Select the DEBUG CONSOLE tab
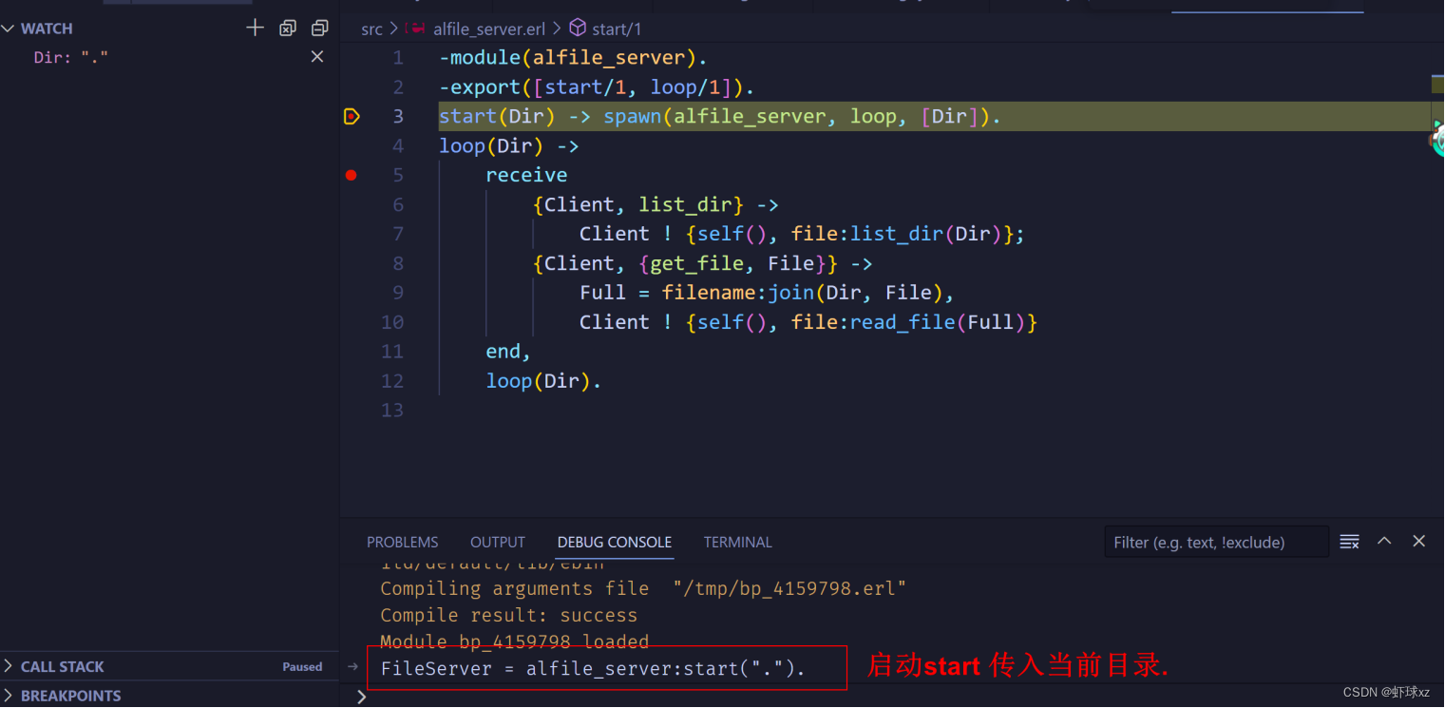The width and height of the screenshot is (1445, 708). pyautogui.click(x=615, y=542)
